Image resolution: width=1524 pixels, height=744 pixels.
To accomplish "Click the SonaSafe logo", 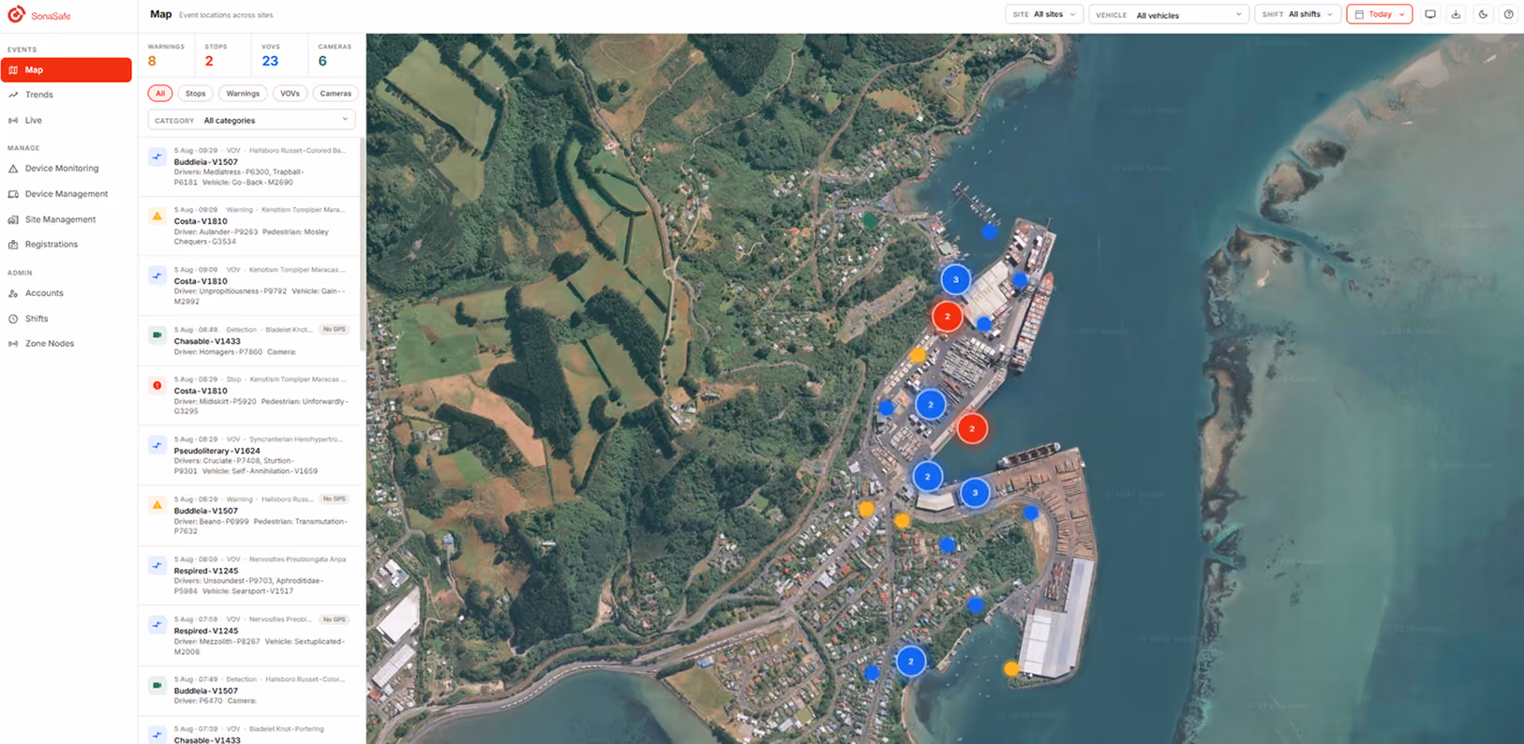I will coord(38,15).
